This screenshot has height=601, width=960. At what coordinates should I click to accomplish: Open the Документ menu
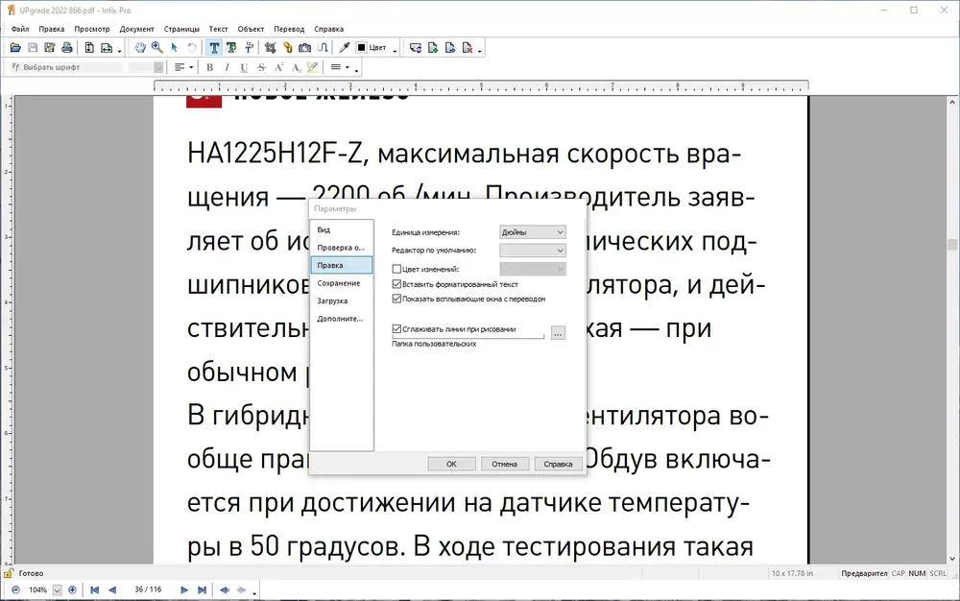tap(136, 29)
